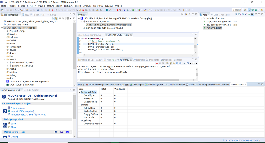Click the code editor vertical scrollbar thumb
The height and width of the screenshot is (143, 265).
click(x=195, y=47)
